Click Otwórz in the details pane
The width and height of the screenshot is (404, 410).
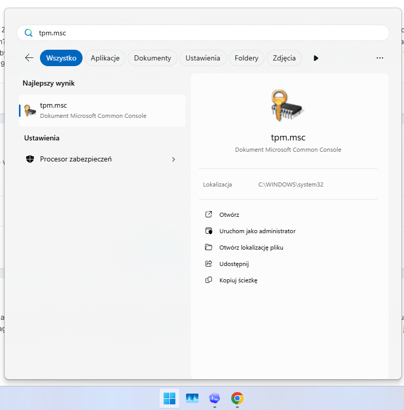[x=229, y=215]
